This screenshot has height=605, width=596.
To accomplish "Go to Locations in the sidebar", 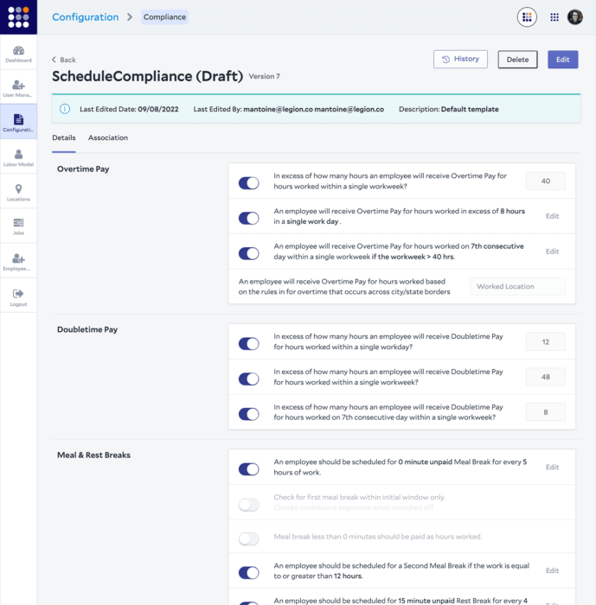I will (x=18, y=192).
